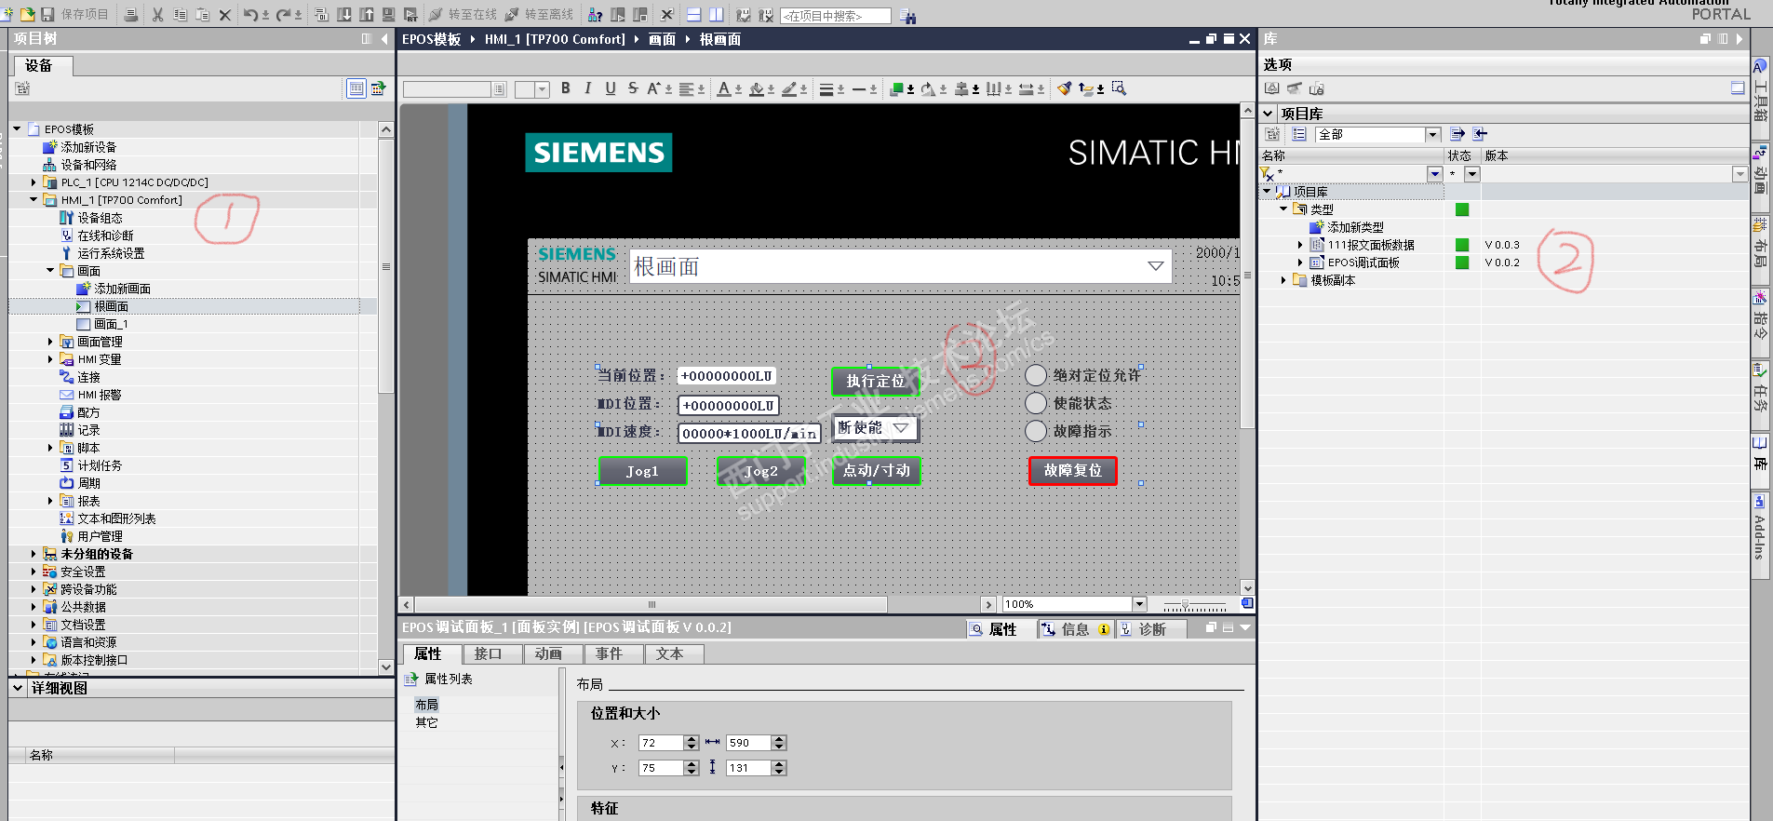This screenshot has width=1773, height=821.
Task: Click the Go offline (转至离线) toolbar button
Action: (x=539, y=14)
